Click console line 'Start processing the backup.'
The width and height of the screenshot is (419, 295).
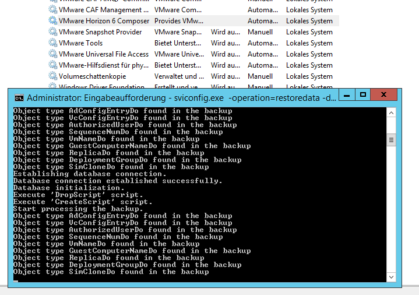pos(78,209)
